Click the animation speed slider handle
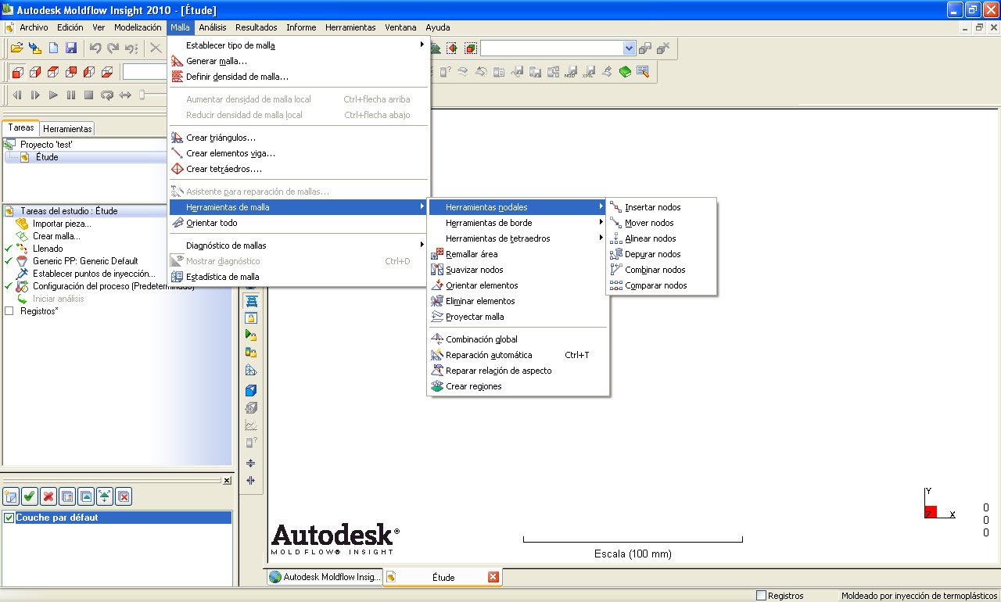The image size is (1001, 602). [142, 95]
